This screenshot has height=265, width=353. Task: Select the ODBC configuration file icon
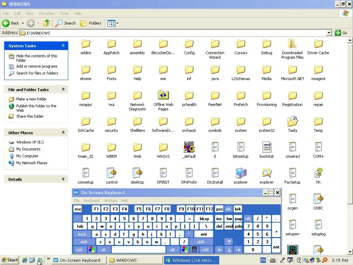(318, 199)
